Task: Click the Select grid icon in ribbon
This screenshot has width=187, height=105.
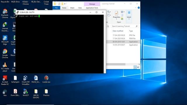Action: [129, 13]
